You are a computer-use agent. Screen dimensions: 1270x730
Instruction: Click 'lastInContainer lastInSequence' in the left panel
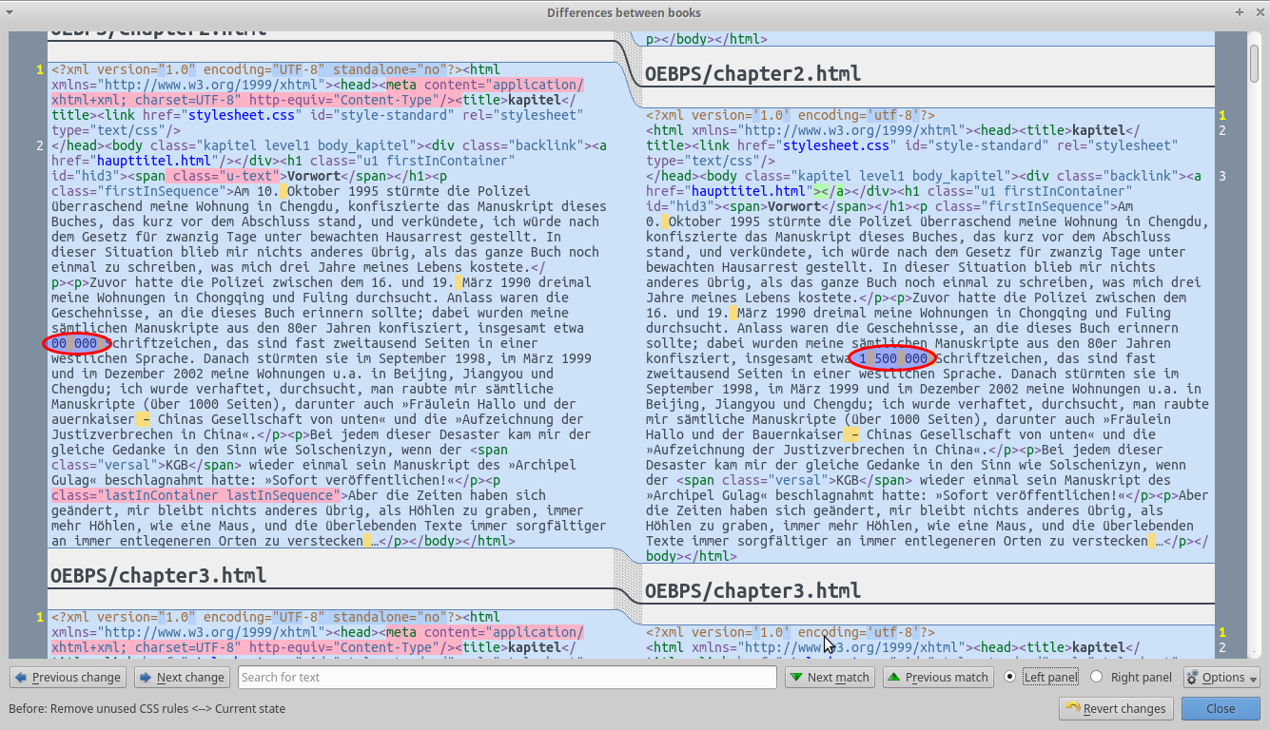(x=221, y=495)
